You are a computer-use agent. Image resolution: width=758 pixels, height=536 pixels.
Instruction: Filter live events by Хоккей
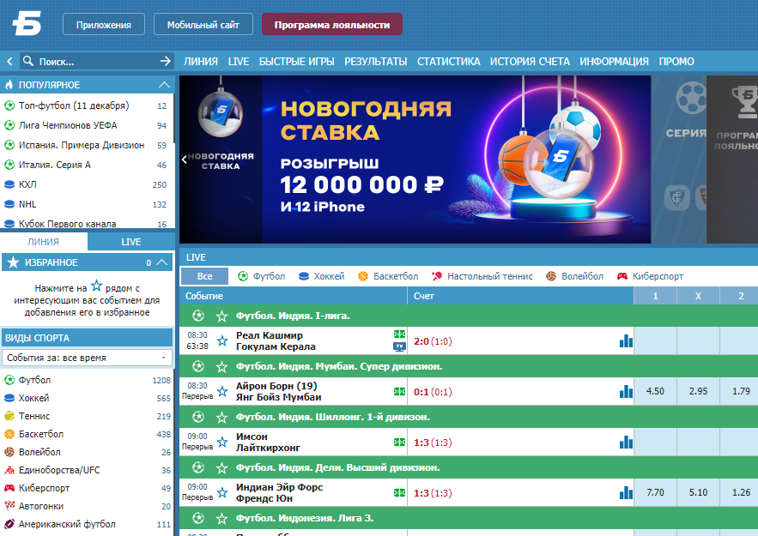point(321,276)
